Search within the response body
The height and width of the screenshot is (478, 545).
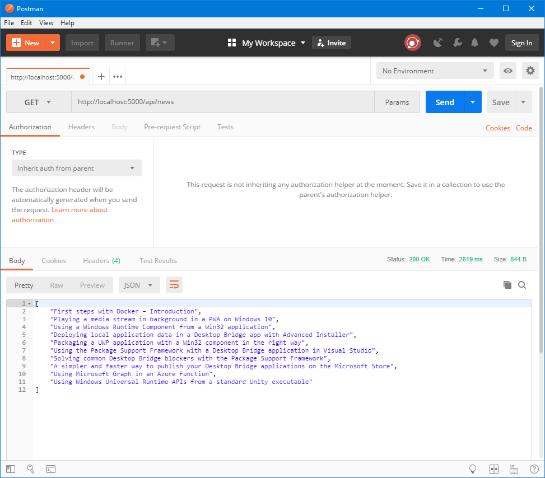coord(521,285)
